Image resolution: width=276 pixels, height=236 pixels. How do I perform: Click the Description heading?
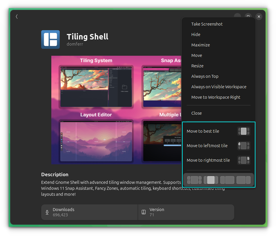(x=55, y=174)
